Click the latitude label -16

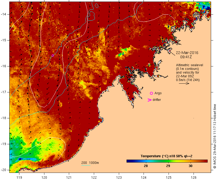(x=3, y=66)
